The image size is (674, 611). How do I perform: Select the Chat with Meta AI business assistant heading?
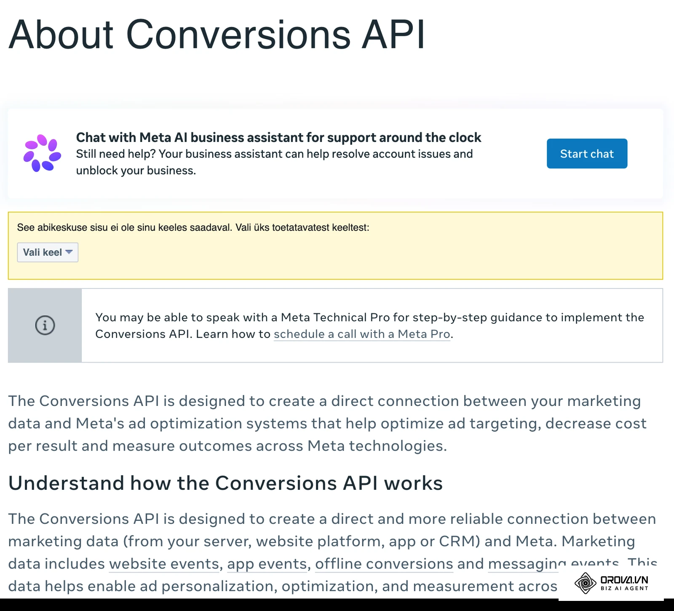click(278, 137)
